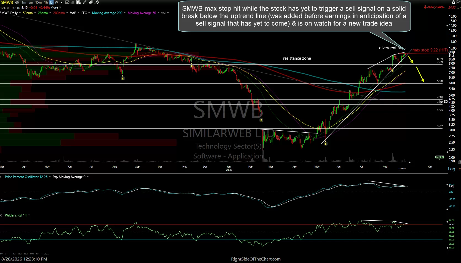
Task: Click the scroll-to-latest triangle above the date axis
Action: point(409,162)
